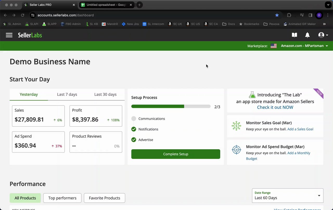Image resolution: width=333 pixels, height=210 pixels.
Task: Open the user account avatar menu
Action: tap(323, 35)
